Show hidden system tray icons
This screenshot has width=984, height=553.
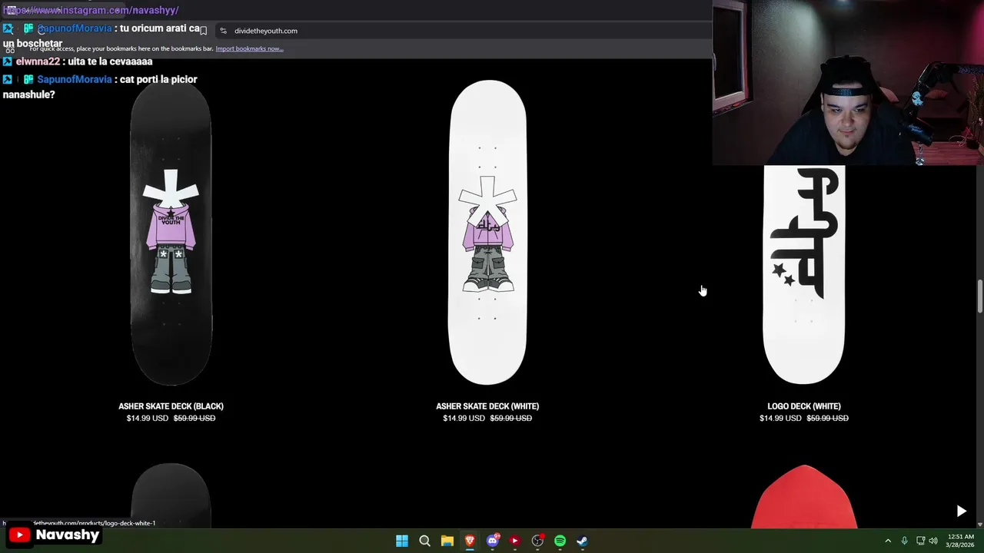[x=888, y=541]
